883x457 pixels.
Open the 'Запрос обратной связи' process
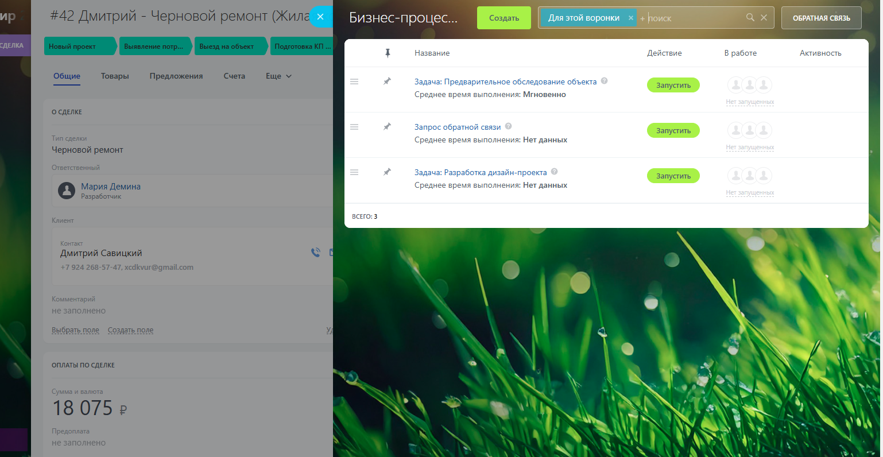[458, 127]
